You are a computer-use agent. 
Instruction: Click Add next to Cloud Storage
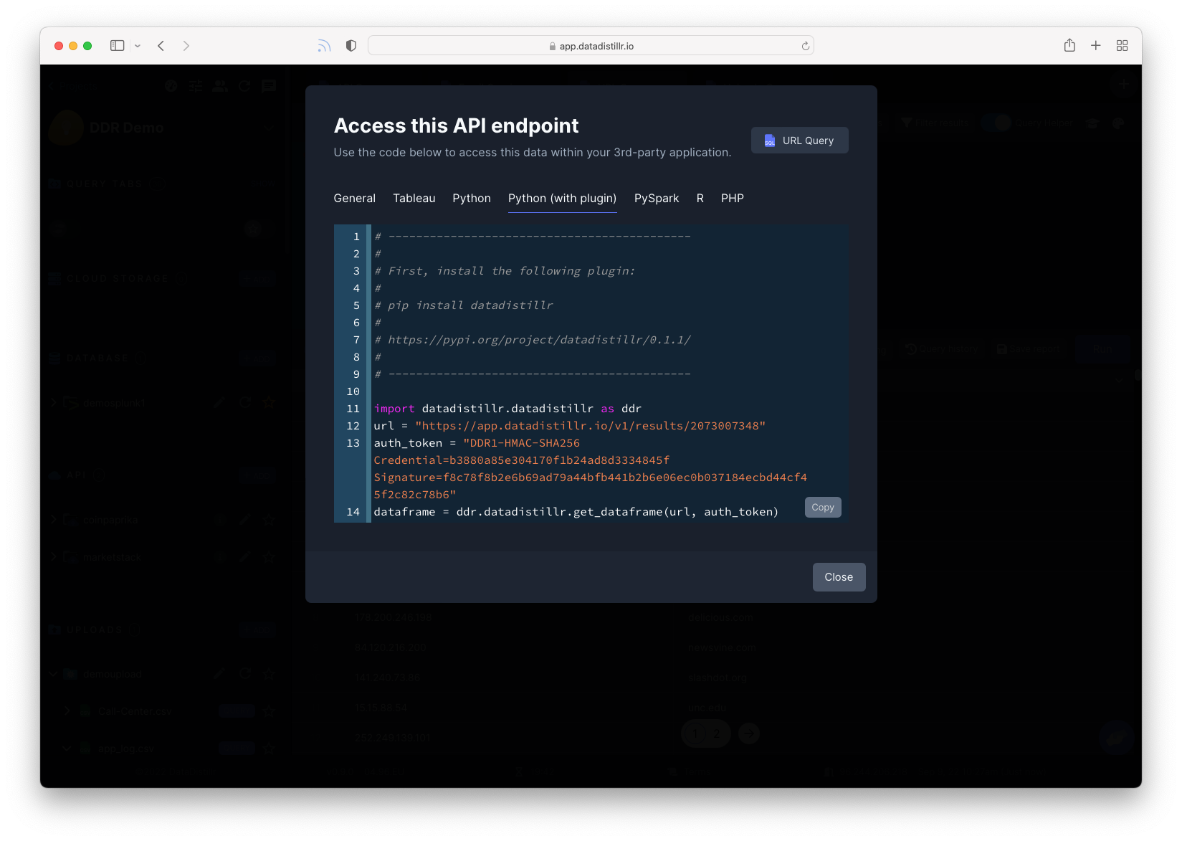(x=257, y=279)
